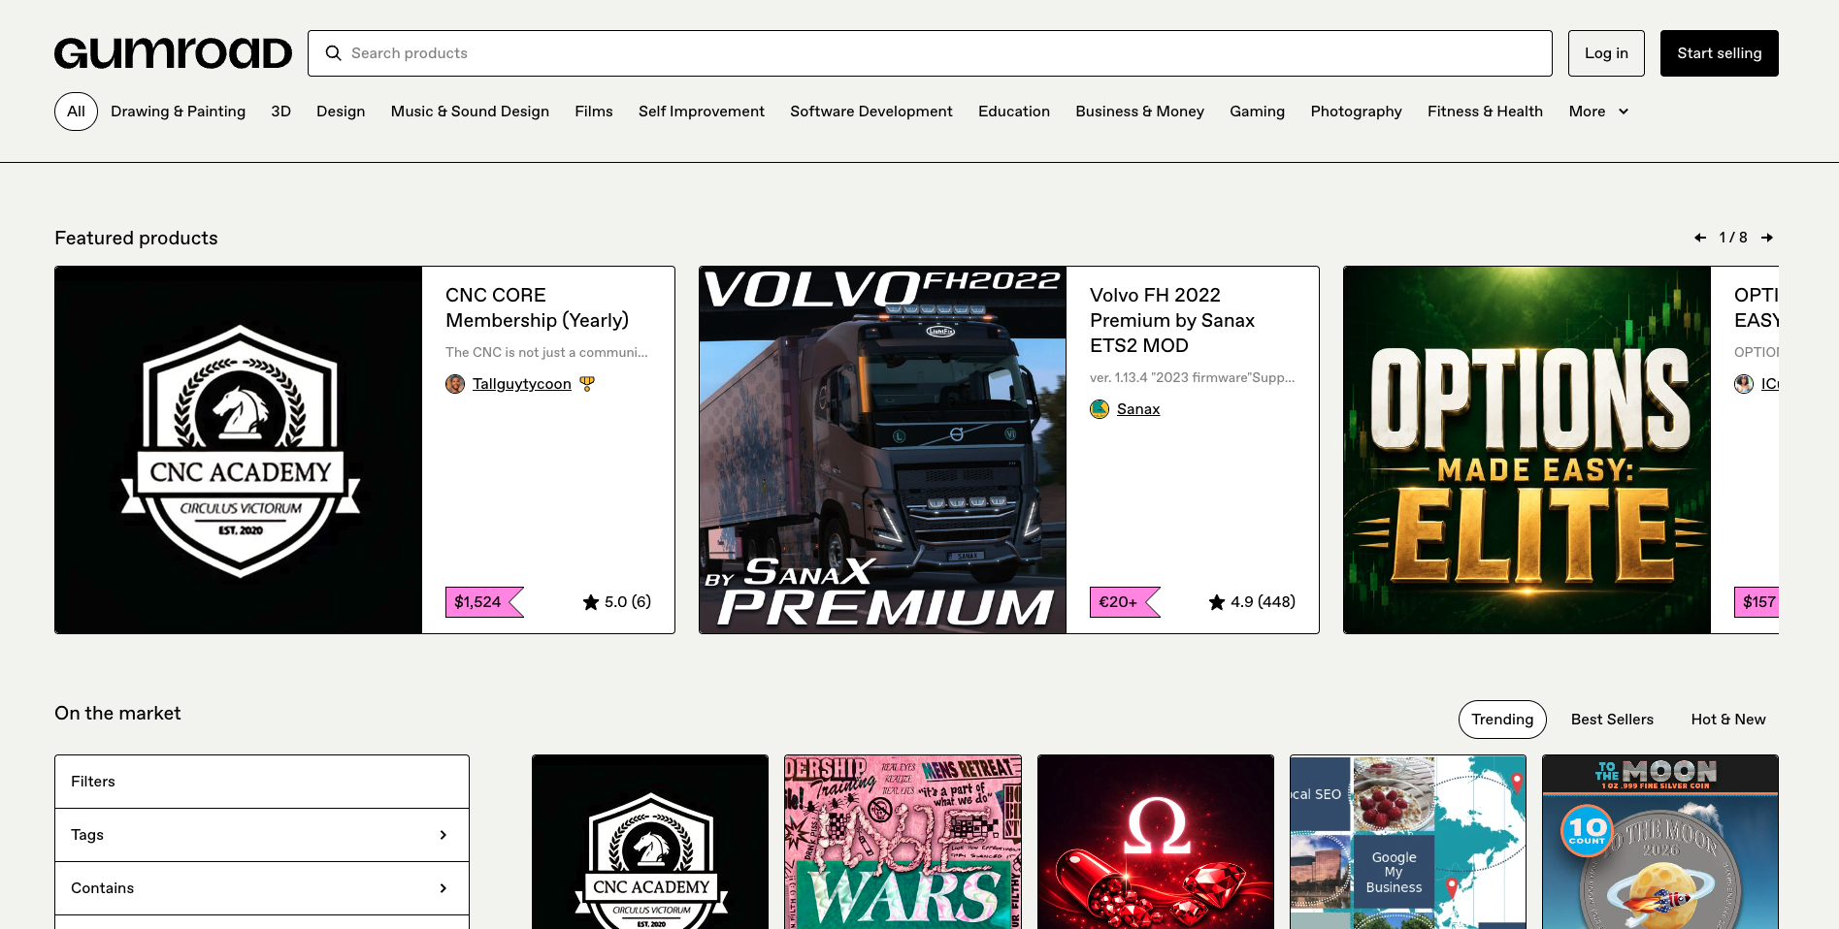This screenshot has height=929, width=1839.
Task: Select the Trending tab
Action: (1502, 720)
